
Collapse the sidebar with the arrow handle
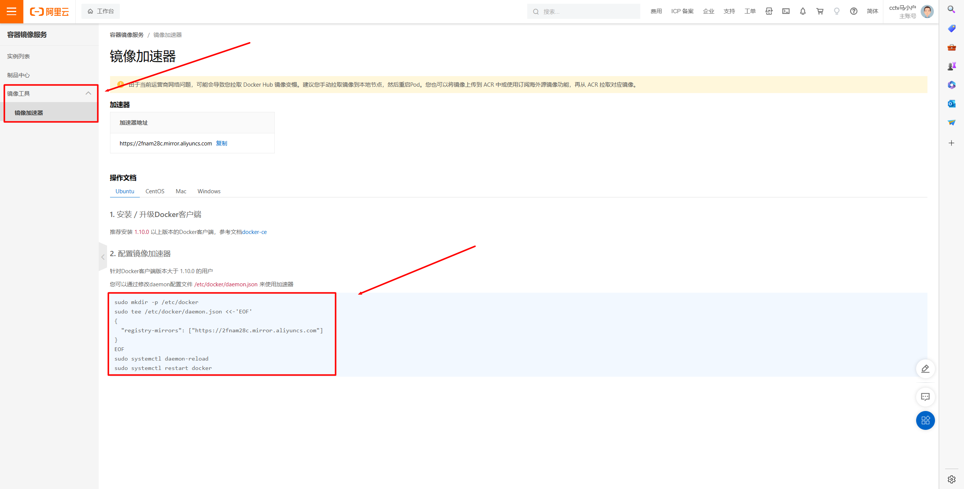pyautogui.click(x=103, y=257)
